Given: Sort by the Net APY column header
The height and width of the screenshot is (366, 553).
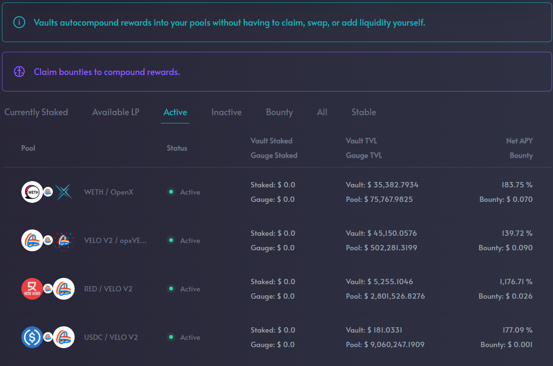Looking at the screenshot, I should [519, 141].
